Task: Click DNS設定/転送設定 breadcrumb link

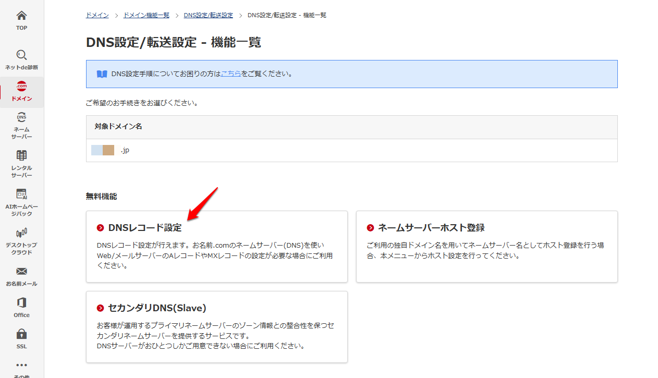Action: point(208,15)
